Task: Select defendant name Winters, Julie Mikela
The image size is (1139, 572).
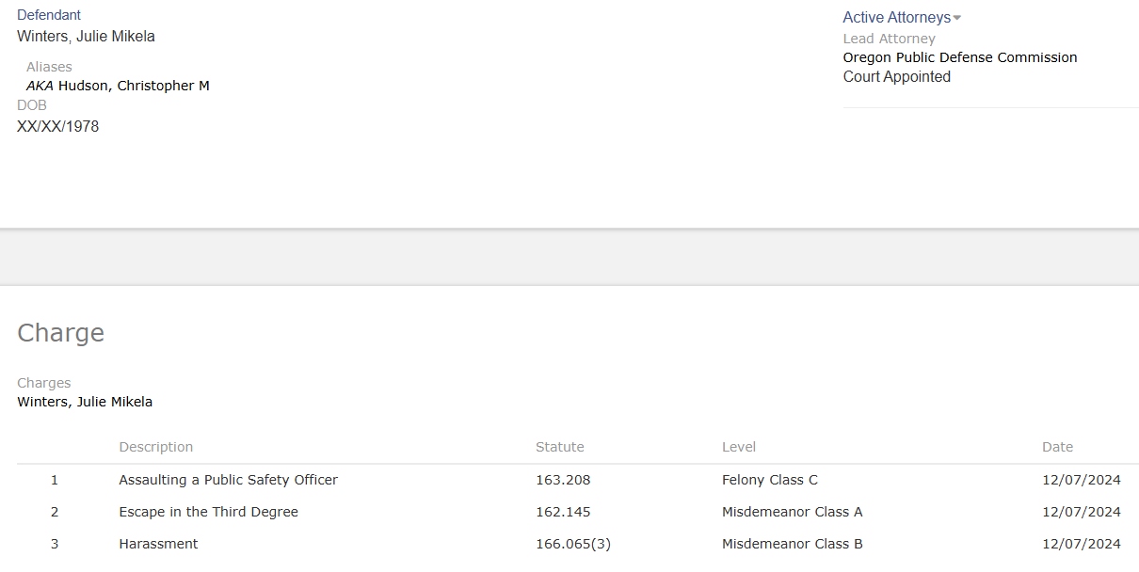Action: (86, 37)
